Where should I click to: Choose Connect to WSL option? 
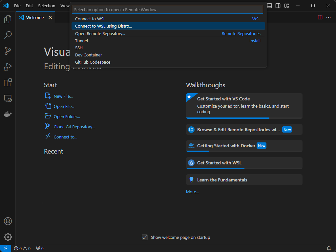tap(168, 19)
